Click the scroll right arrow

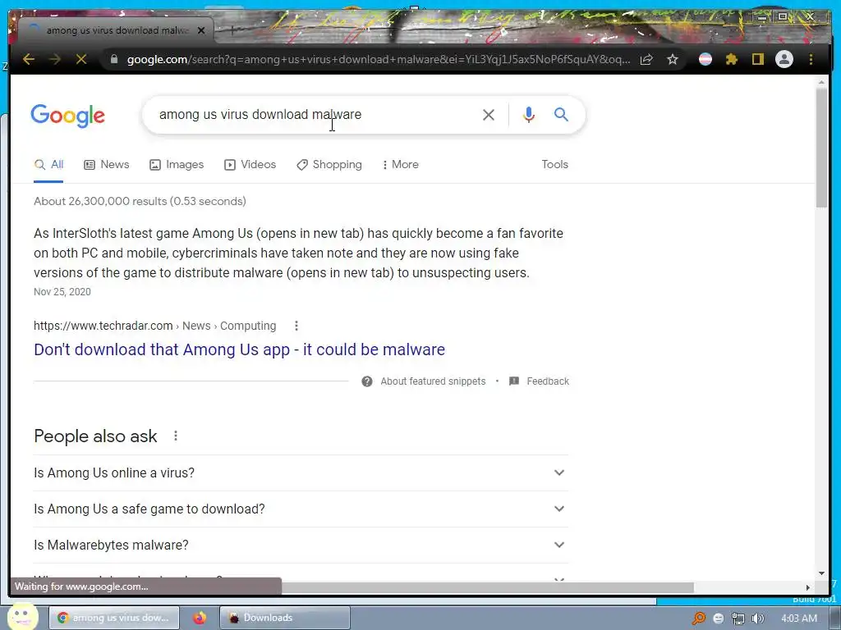[x=808, y=587]
